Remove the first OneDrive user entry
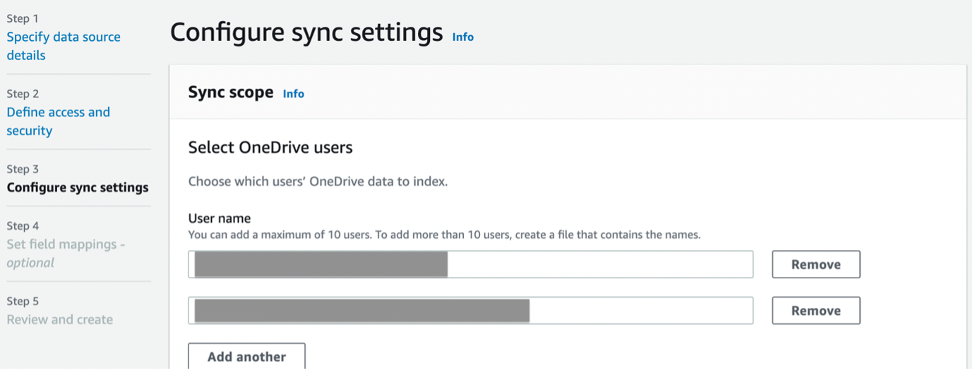Screen dimensions: 975x372 [815, 264]
